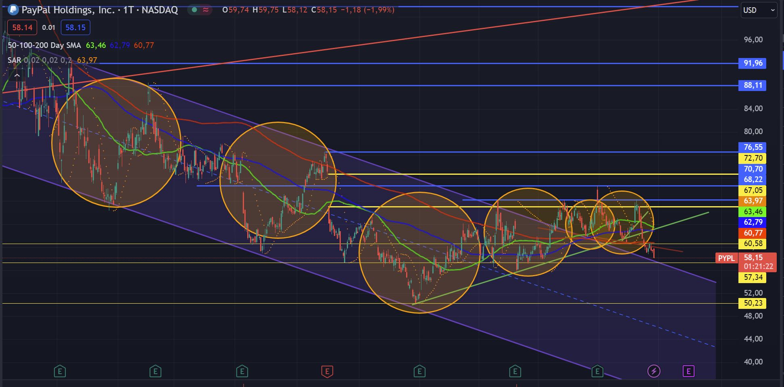The height and width of the screenshot is (387, 784).
Task: Click the red PYPL symbol tag
Action: tap(727, 258)
